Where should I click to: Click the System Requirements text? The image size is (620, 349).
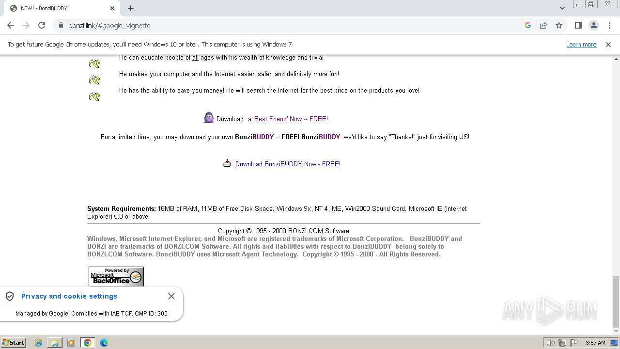pyautogui.click(x=277, y=212)
